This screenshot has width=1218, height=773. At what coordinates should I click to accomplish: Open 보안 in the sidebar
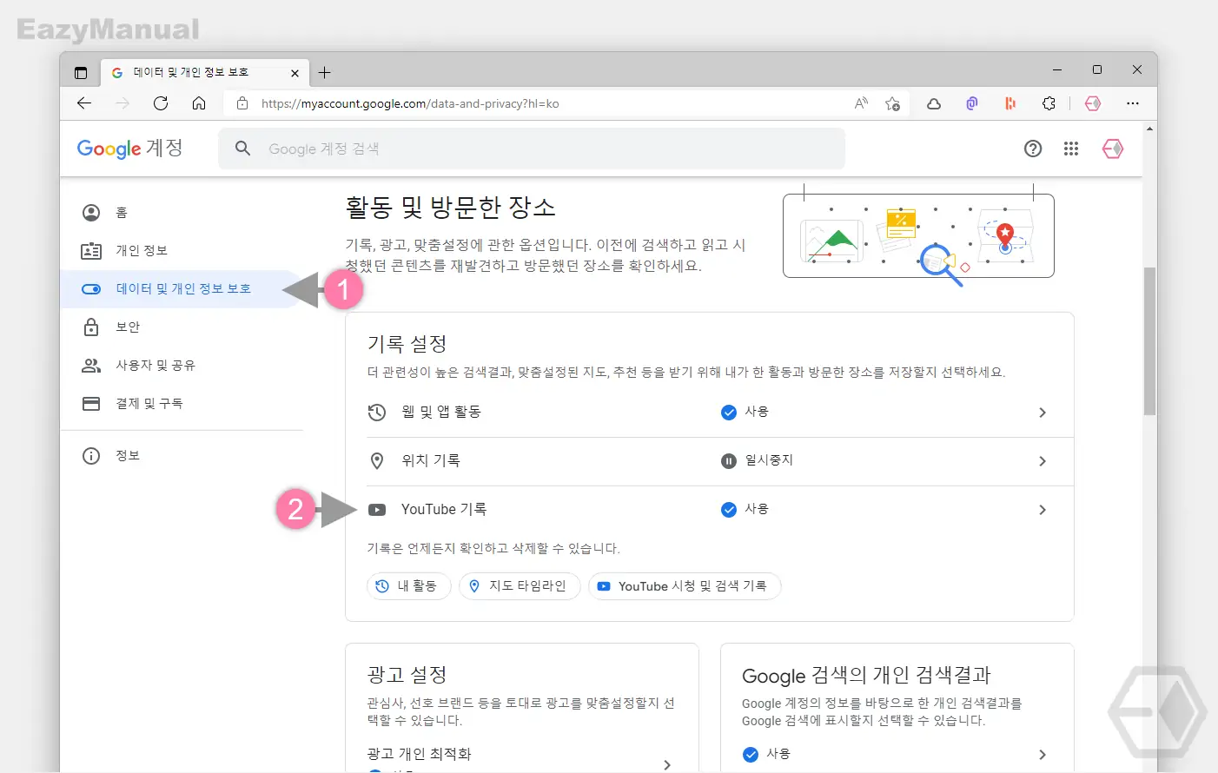pos(182,327)
